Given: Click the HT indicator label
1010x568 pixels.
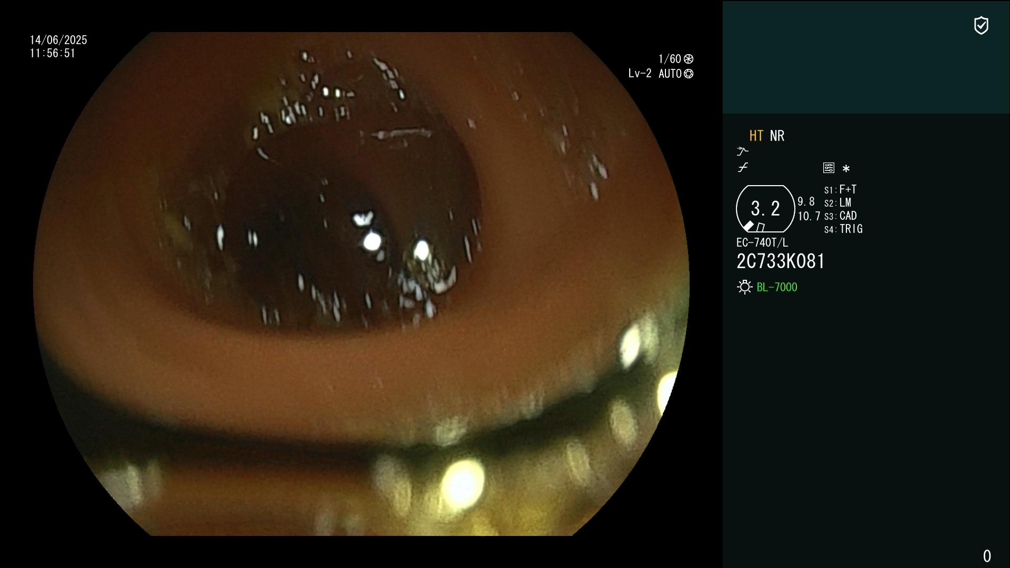Looking at the screenshot, I should pos(756,136).
